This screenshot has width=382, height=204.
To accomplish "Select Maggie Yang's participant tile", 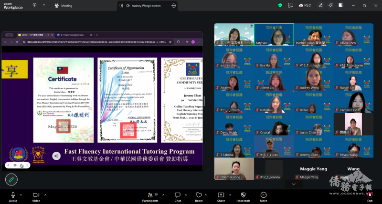I will tap(314, 169).
